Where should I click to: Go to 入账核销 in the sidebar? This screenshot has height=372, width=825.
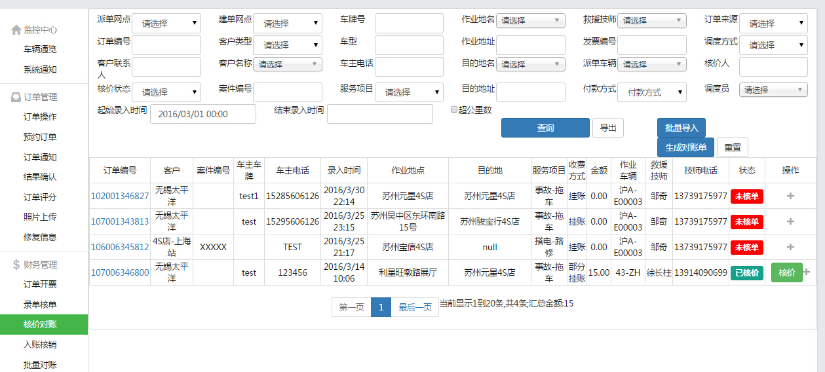click(x=40, y=344)
